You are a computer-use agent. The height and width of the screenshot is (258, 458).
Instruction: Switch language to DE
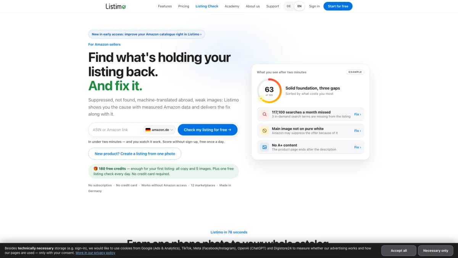pyautogui.click(x=289, y=6)
